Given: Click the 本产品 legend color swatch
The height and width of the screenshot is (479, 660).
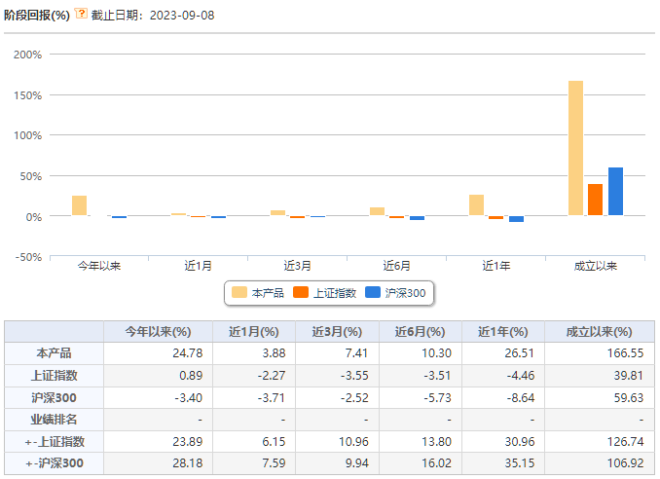Looking at the screenshot, I should coord(239,292).
